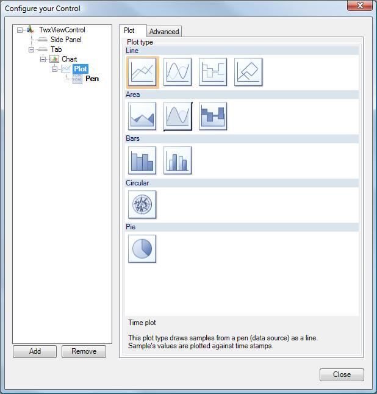Collapse the Plot tree node
377x394 pixels.
point(54,69)
